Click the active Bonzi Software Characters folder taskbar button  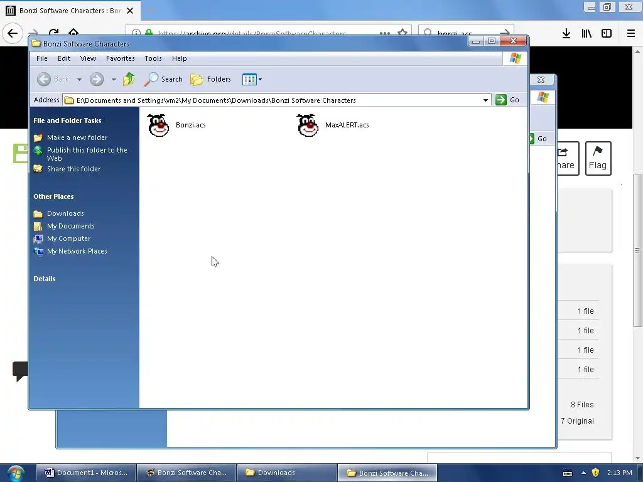coord(387,473)
